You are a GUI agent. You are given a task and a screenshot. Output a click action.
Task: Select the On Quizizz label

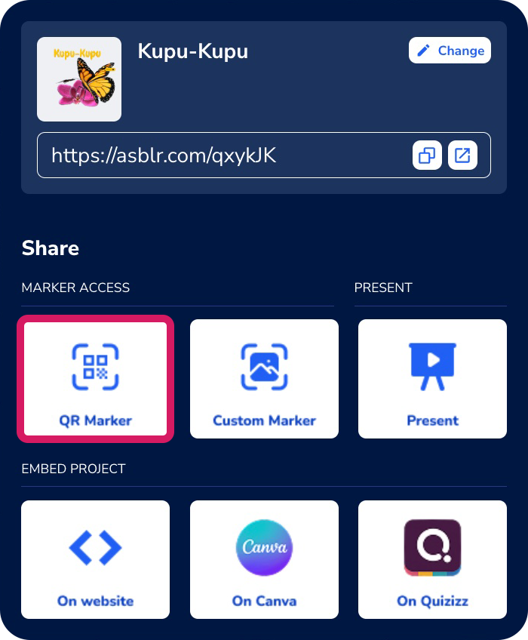(432, 601)
